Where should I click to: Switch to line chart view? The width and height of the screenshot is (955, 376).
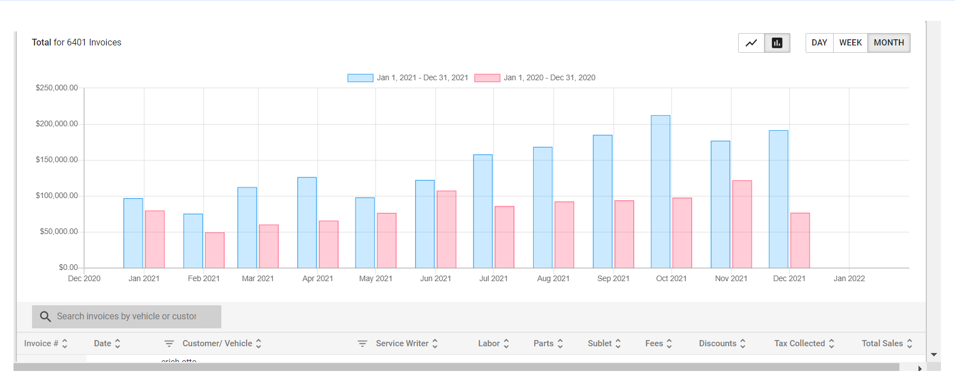click(x=751, y=43)
